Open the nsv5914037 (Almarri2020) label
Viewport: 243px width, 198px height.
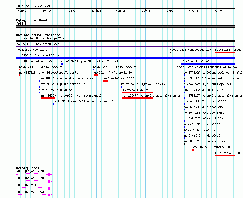click(114, 73)
